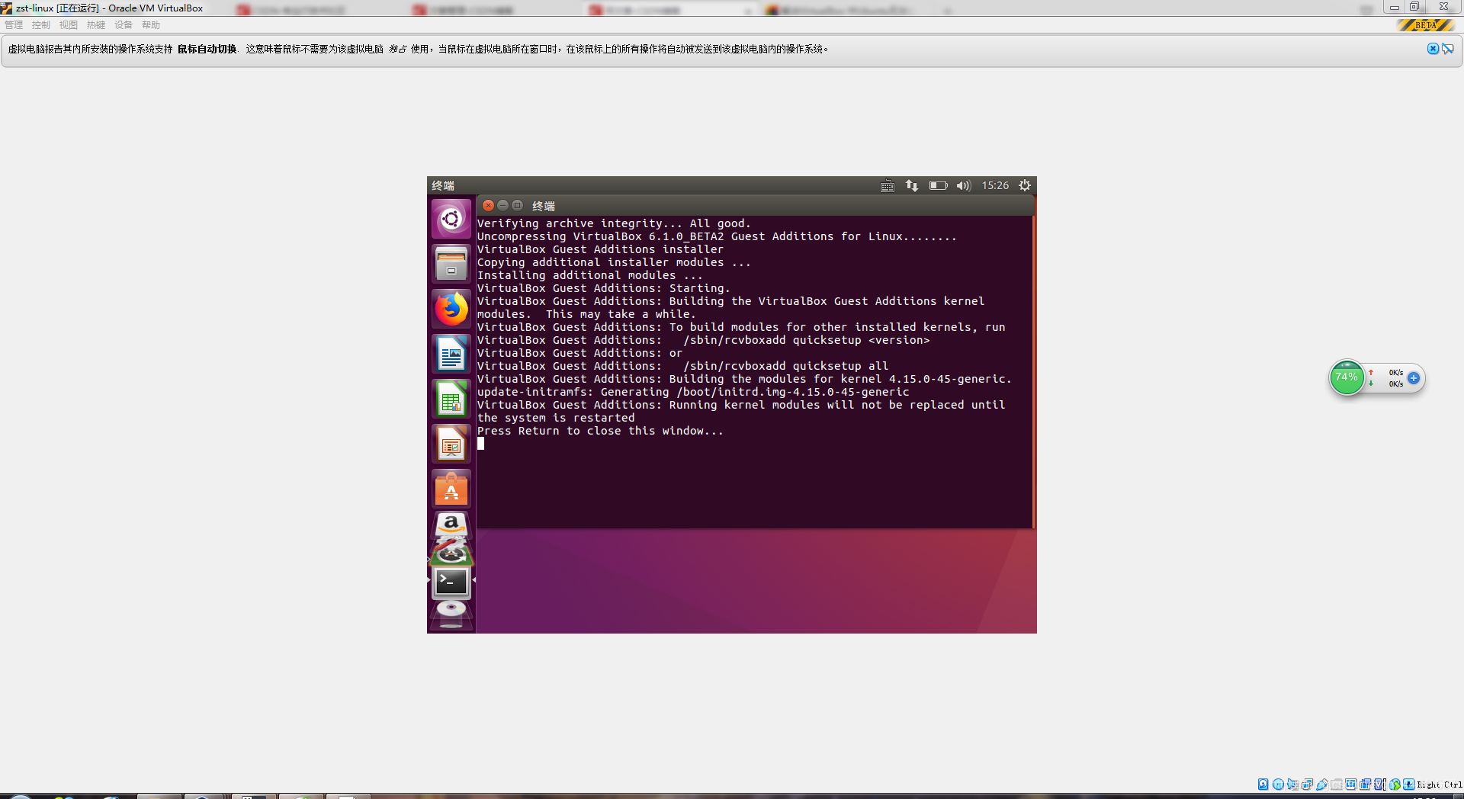Click the Right Ctrl host key label

coord(1440,785)
